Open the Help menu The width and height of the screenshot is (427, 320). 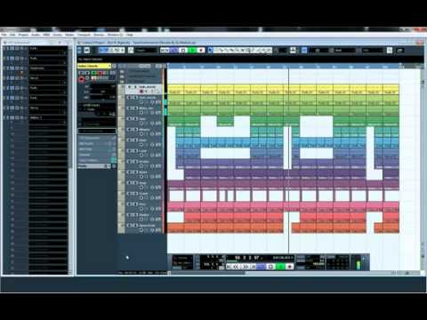click(130, 35)
